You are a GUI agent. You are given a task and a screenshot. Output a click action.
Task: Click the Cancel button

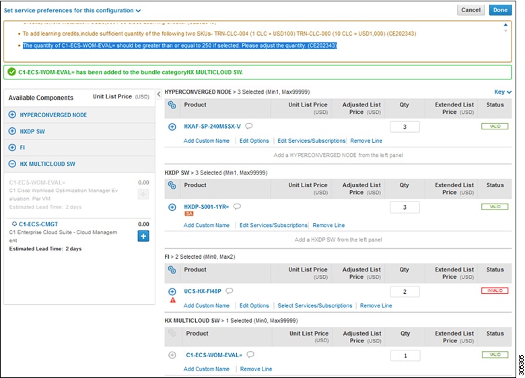click(471, 10)
